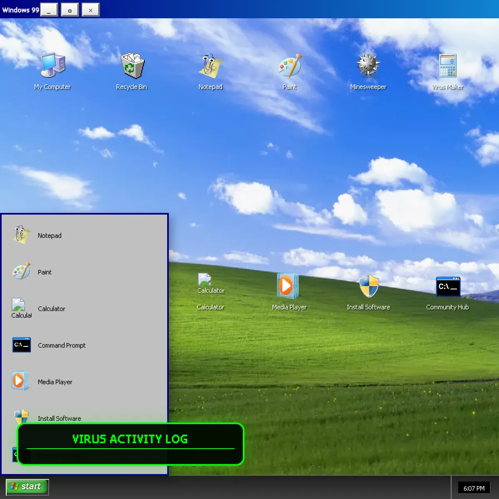Maximize the Windows 99 window
This screenshot has width=499, height=499.
click(70, 10)
